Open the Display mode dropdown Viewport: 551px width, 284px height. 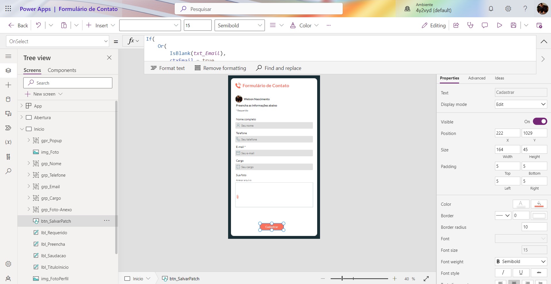pos(521,104)
